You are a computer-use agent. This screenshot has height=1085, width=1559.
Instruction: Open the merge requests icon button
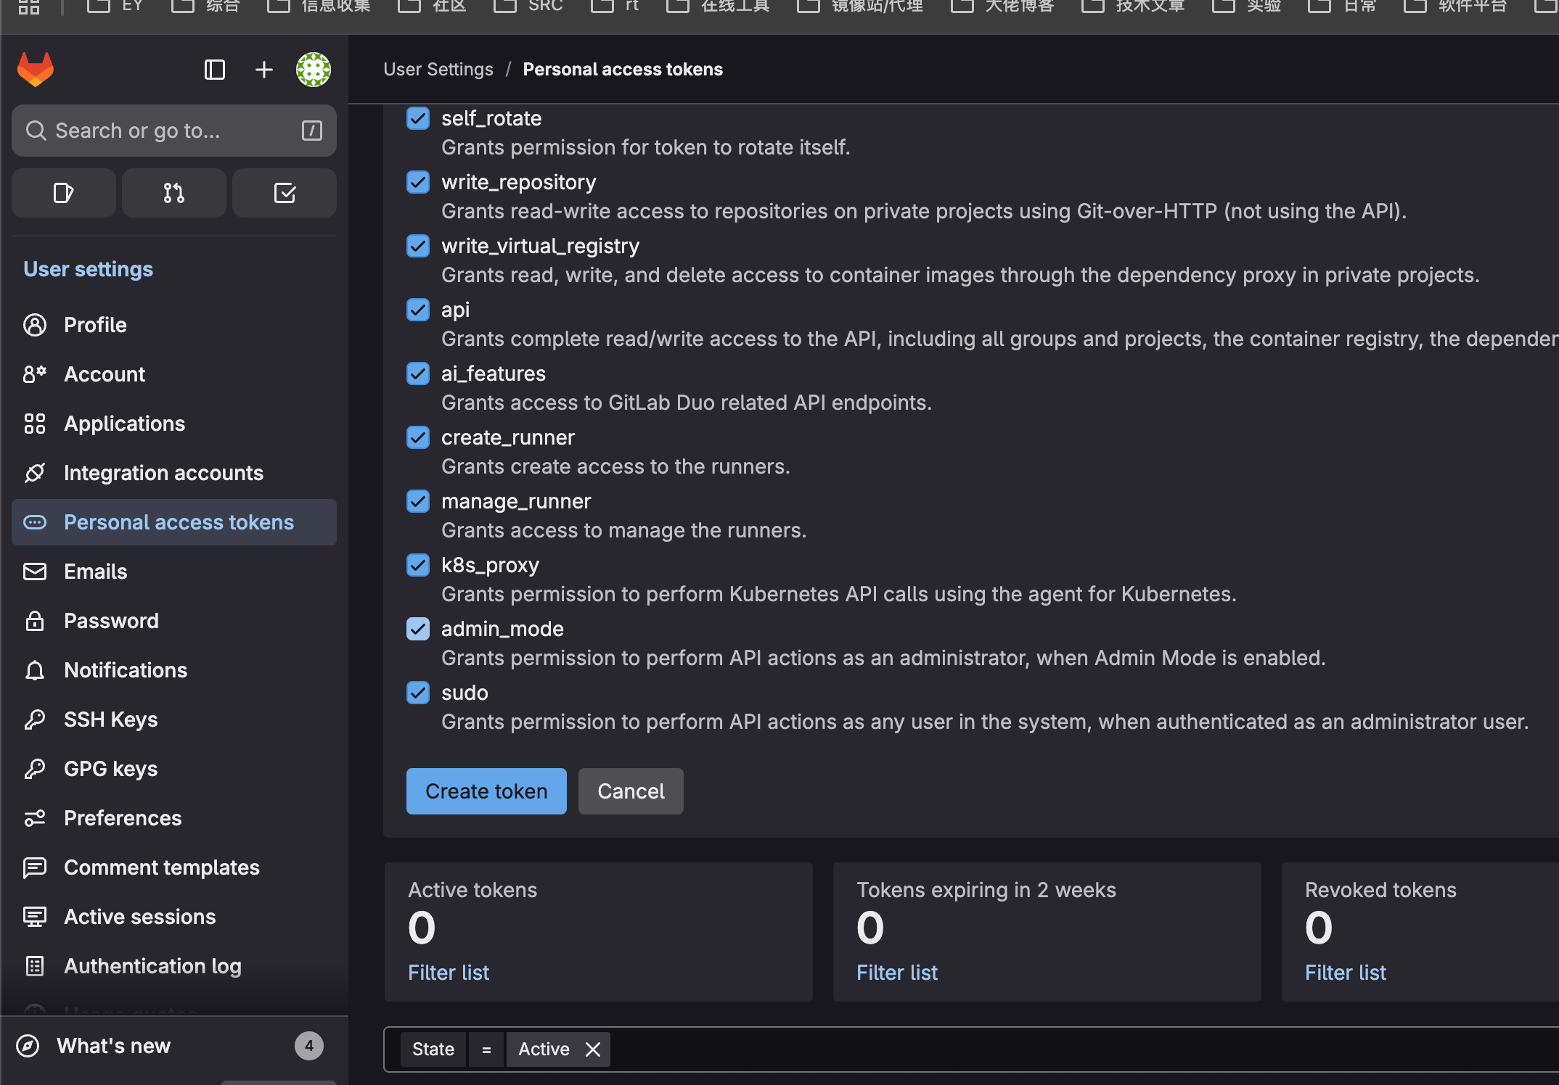point(174,193)
